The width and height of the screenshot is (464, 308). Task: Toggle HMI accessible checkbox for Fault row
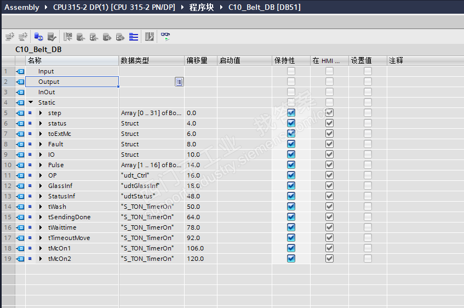(x=329, y=144)
